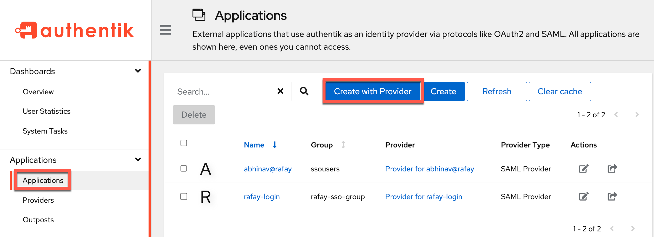Open the Providers page
This screenshot has width=654, height=237.
(x=38, y=200)
